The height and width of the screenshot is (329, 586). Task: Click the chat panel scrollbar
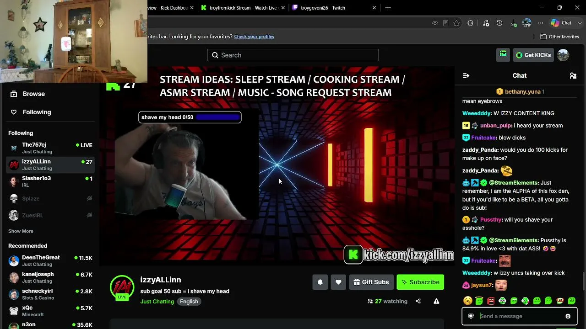(x=583, y=281)
